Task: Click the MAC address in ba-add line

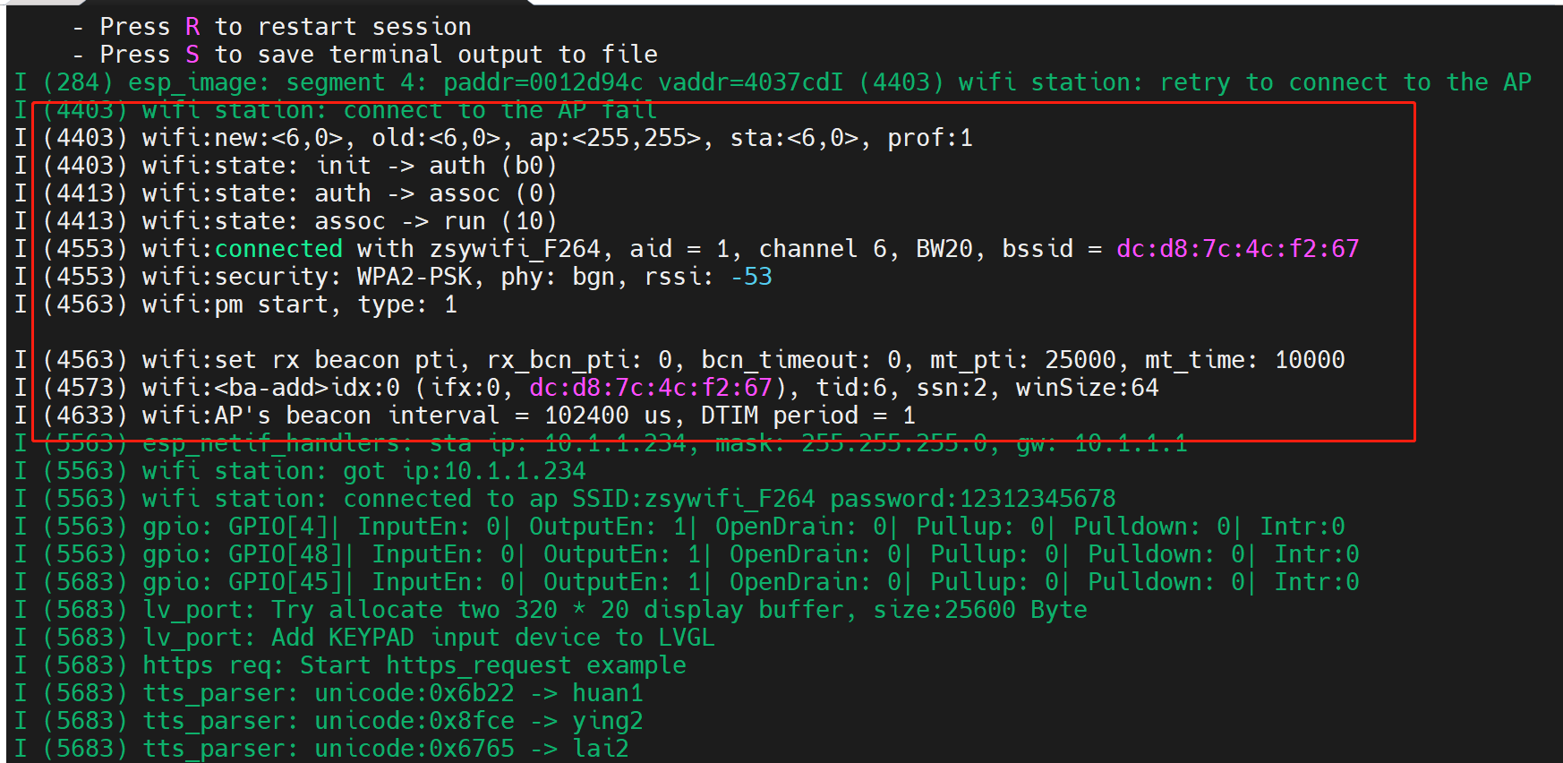Action: click(650, 388)
